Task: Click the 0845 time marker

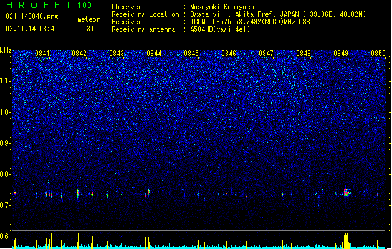Action: [191, 53]
